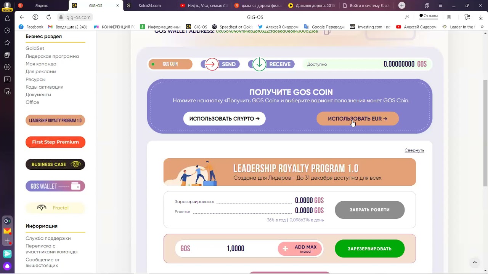
Task: Click the profile avatar labeled Войти
Action: click(x=7, y=6)
